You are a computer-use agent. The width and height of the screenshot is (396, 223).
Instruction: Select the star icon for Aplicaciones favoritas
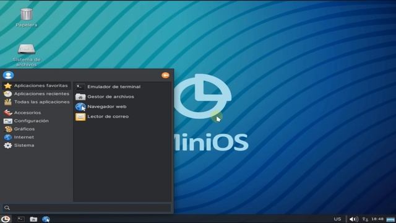tap(8, 85)
